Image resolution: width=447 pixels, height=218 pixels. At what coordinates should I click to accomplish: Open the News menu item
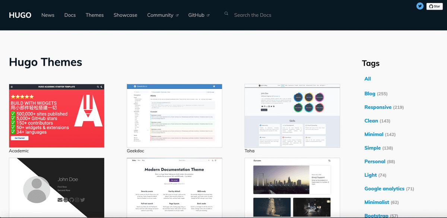click(x=48, y=15)
